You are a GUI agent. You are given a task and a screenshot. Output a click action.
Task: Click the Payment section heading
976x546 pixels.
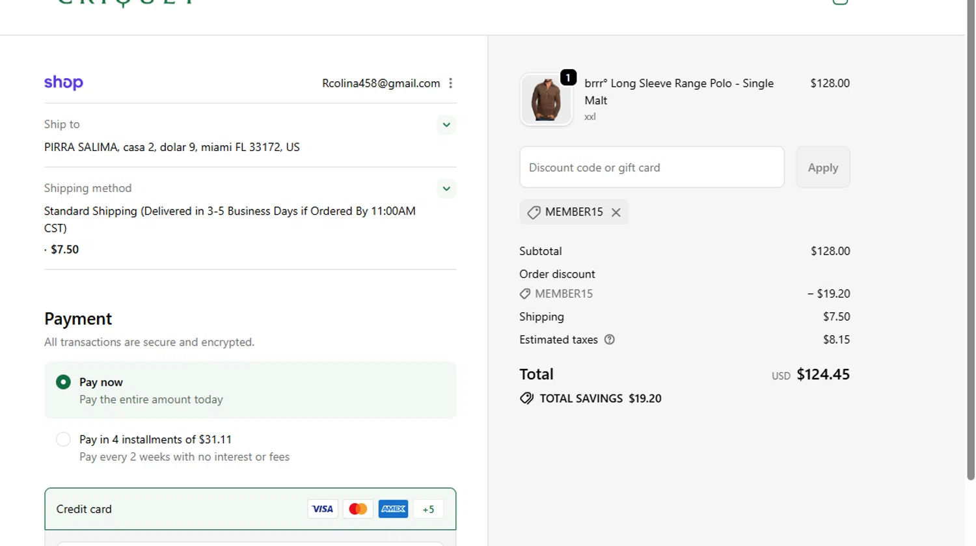78,319
